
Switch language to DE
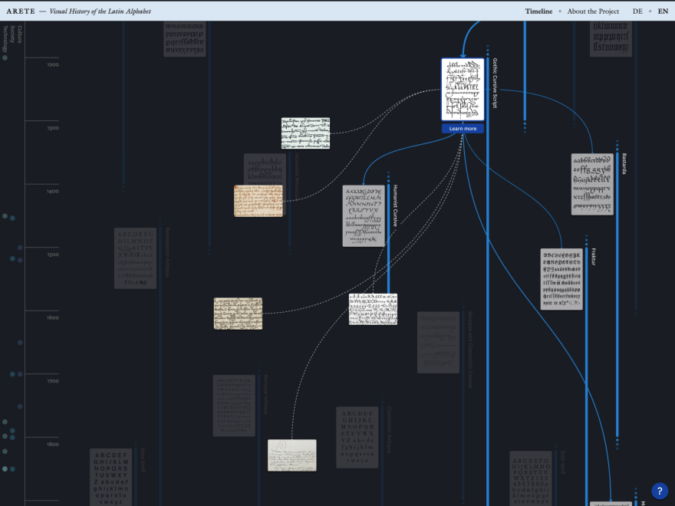click(x=637, y=11)
